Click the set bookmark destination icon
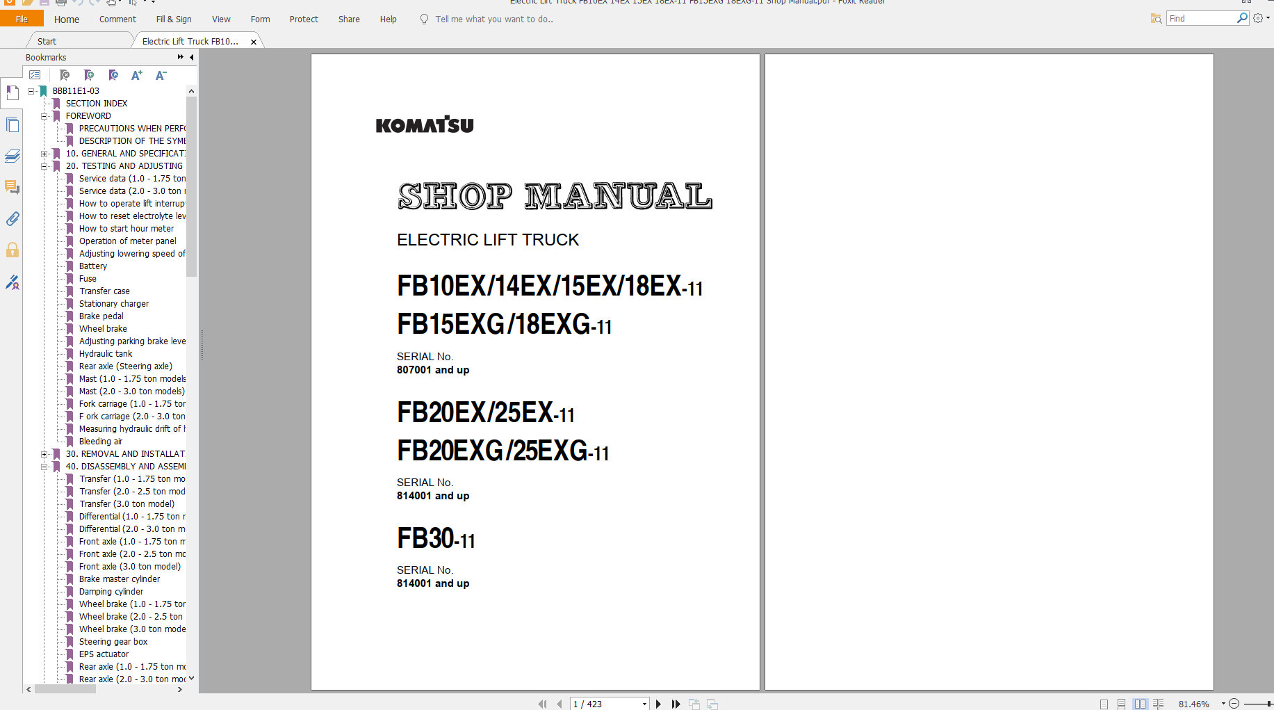1274x710 pixels. (113, 75)
